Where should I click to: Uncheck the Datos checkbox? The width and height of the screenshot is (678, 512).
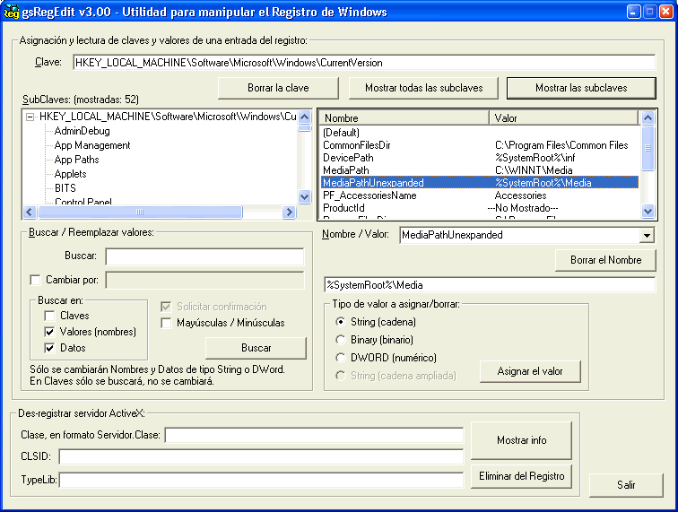[49, 348]
